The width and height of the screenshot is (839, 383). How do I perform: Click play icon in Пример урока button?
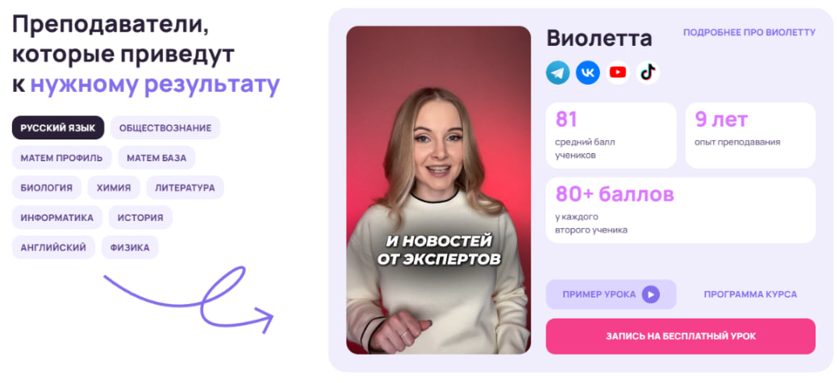(651, 294)
